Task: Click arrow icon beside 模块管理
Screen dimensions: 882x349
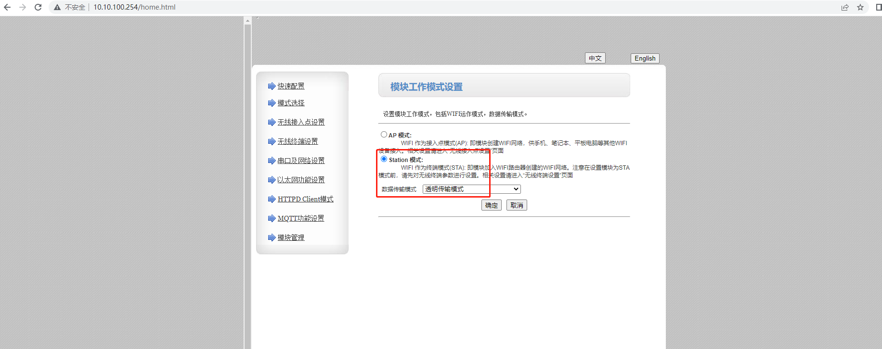Action: coord(272,237)
